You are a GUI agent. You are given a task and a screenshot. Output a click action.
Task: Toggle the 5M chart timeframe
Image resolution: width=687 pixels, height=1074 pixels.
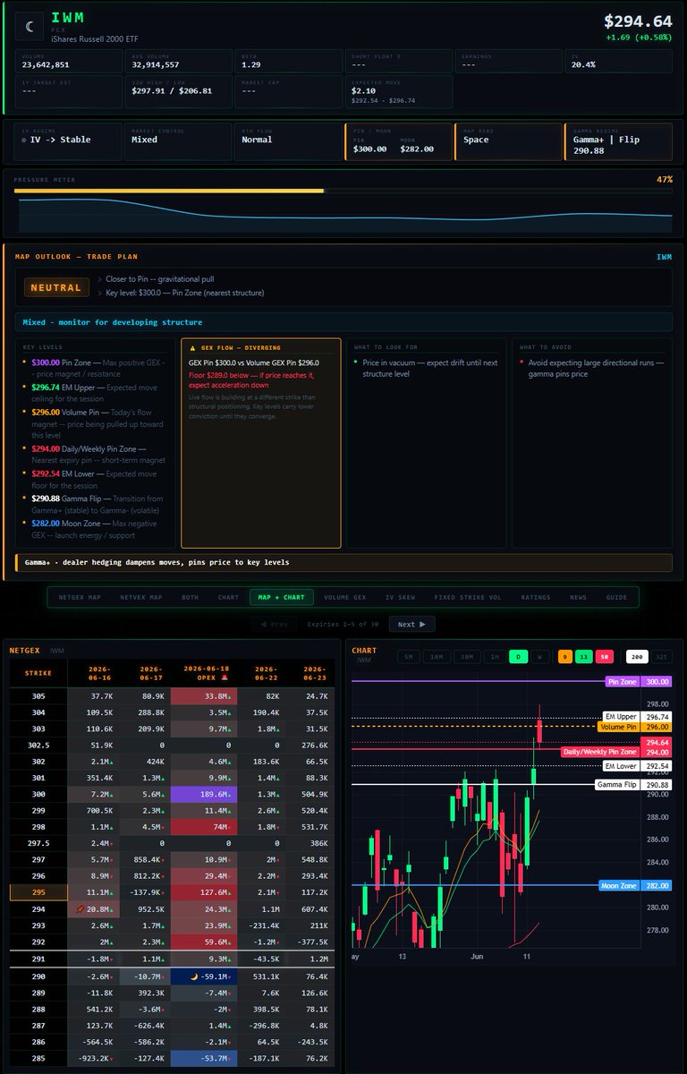407,656
